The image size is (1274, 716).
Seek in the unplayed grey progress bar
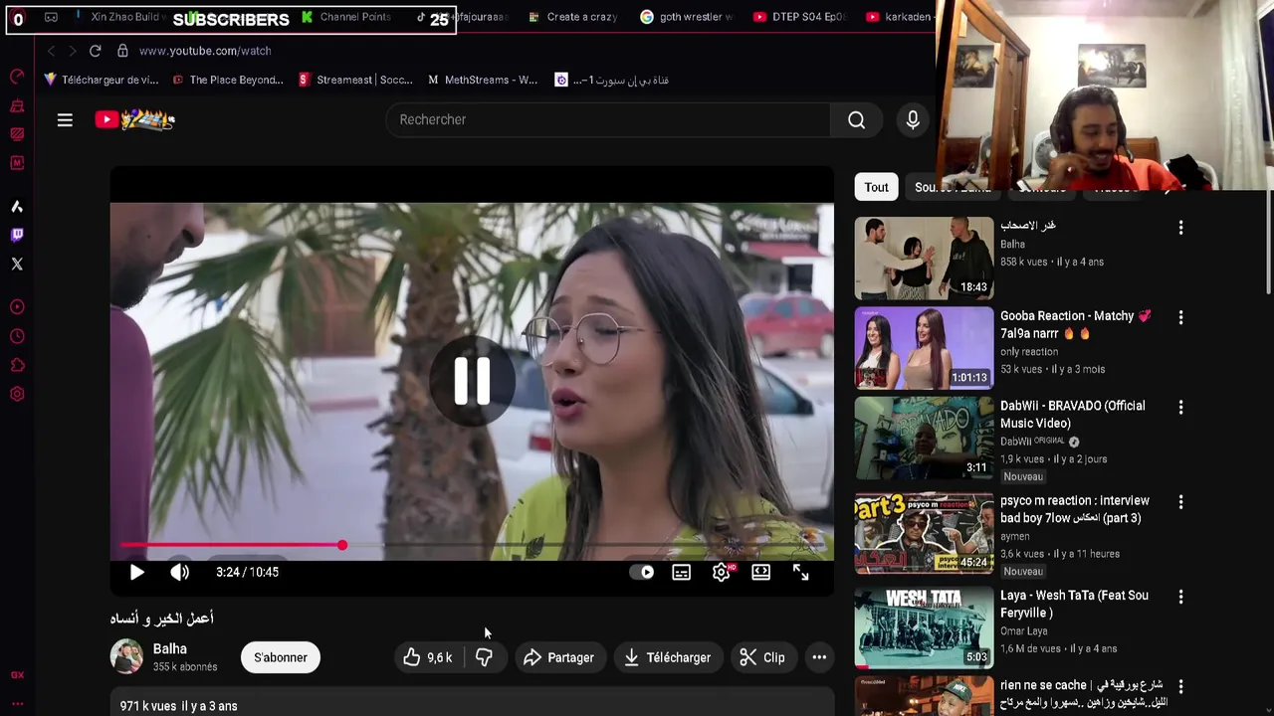coord(587,545)
